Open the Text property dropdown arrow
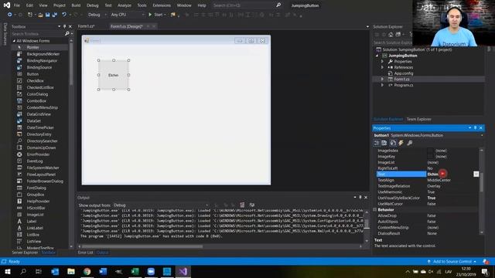The height and width of the screenshot is (278, 495). point(476,174)
